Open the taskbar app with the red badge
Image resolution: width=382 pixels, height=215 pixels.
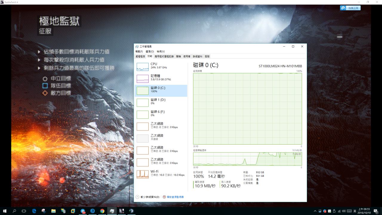coord(83,211)
